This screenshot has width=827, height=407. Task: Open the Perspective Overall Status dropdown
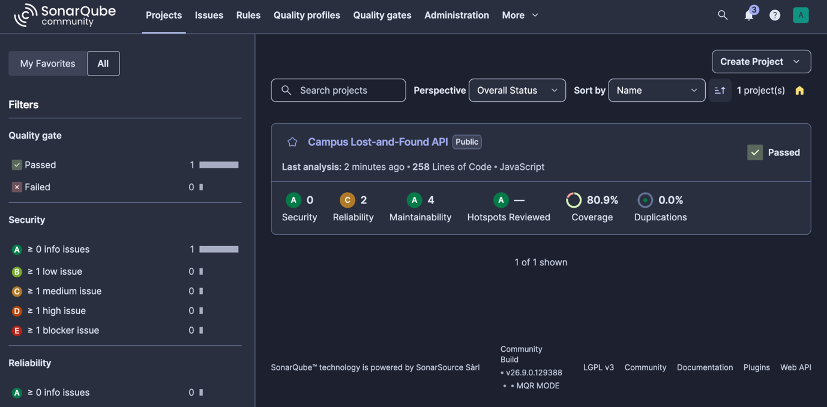click(517, 90)
